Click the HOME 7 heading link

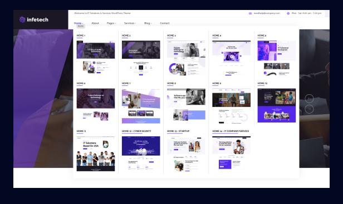tap(126, 83)
